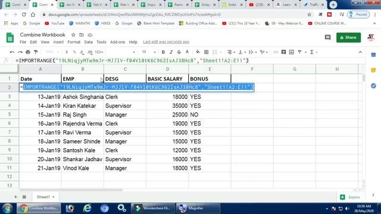381x214 pixels.
Task: Open the fill color picker
Action: pyautogui.click(x=198, y=52)
